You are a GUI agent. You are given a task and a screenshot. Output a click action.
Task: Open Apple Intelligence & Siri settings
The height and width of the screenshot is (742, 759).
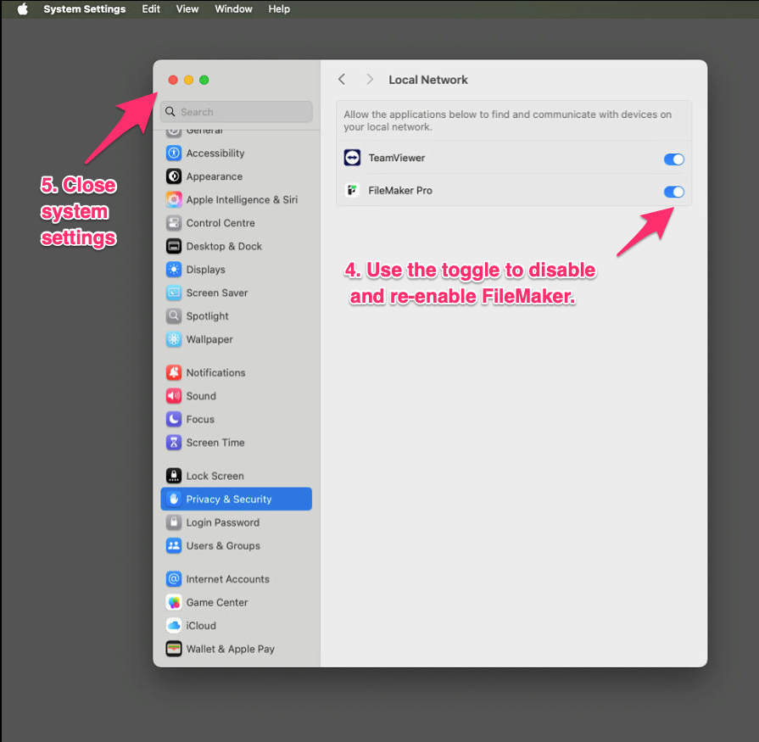[237, 199]
